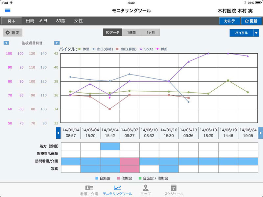Image resolution: width=263 pixels, height=197 pixels.
Task: Open the スケジュール tab
Action: tap(174, 190)
